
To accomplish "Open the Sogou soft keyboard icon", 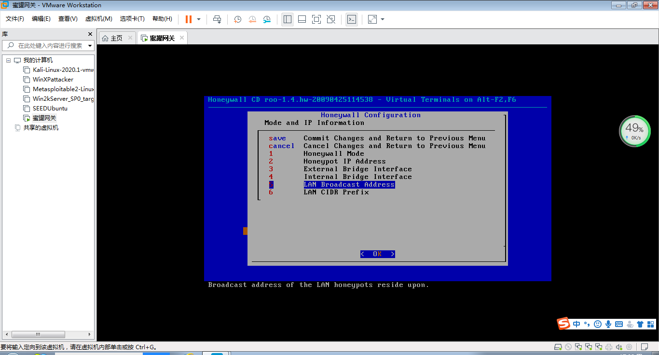I will [619, 324].
